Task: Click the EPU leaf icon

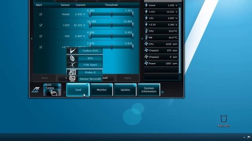Action: pyautogui.click(x=72, y=58)
